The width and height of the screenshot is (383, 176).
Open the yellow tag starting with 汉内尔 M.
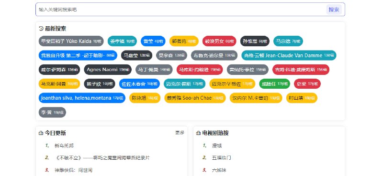click(x=256, y=98)
